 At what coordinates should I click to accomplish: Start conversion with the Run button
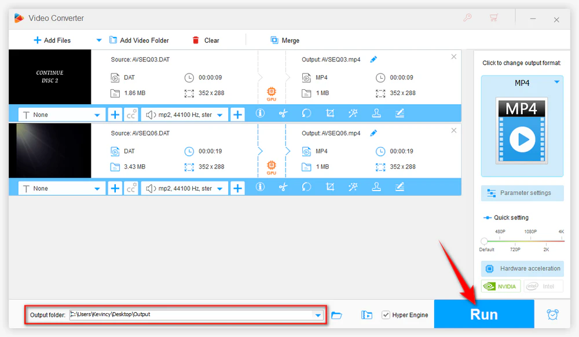point(483,314)
